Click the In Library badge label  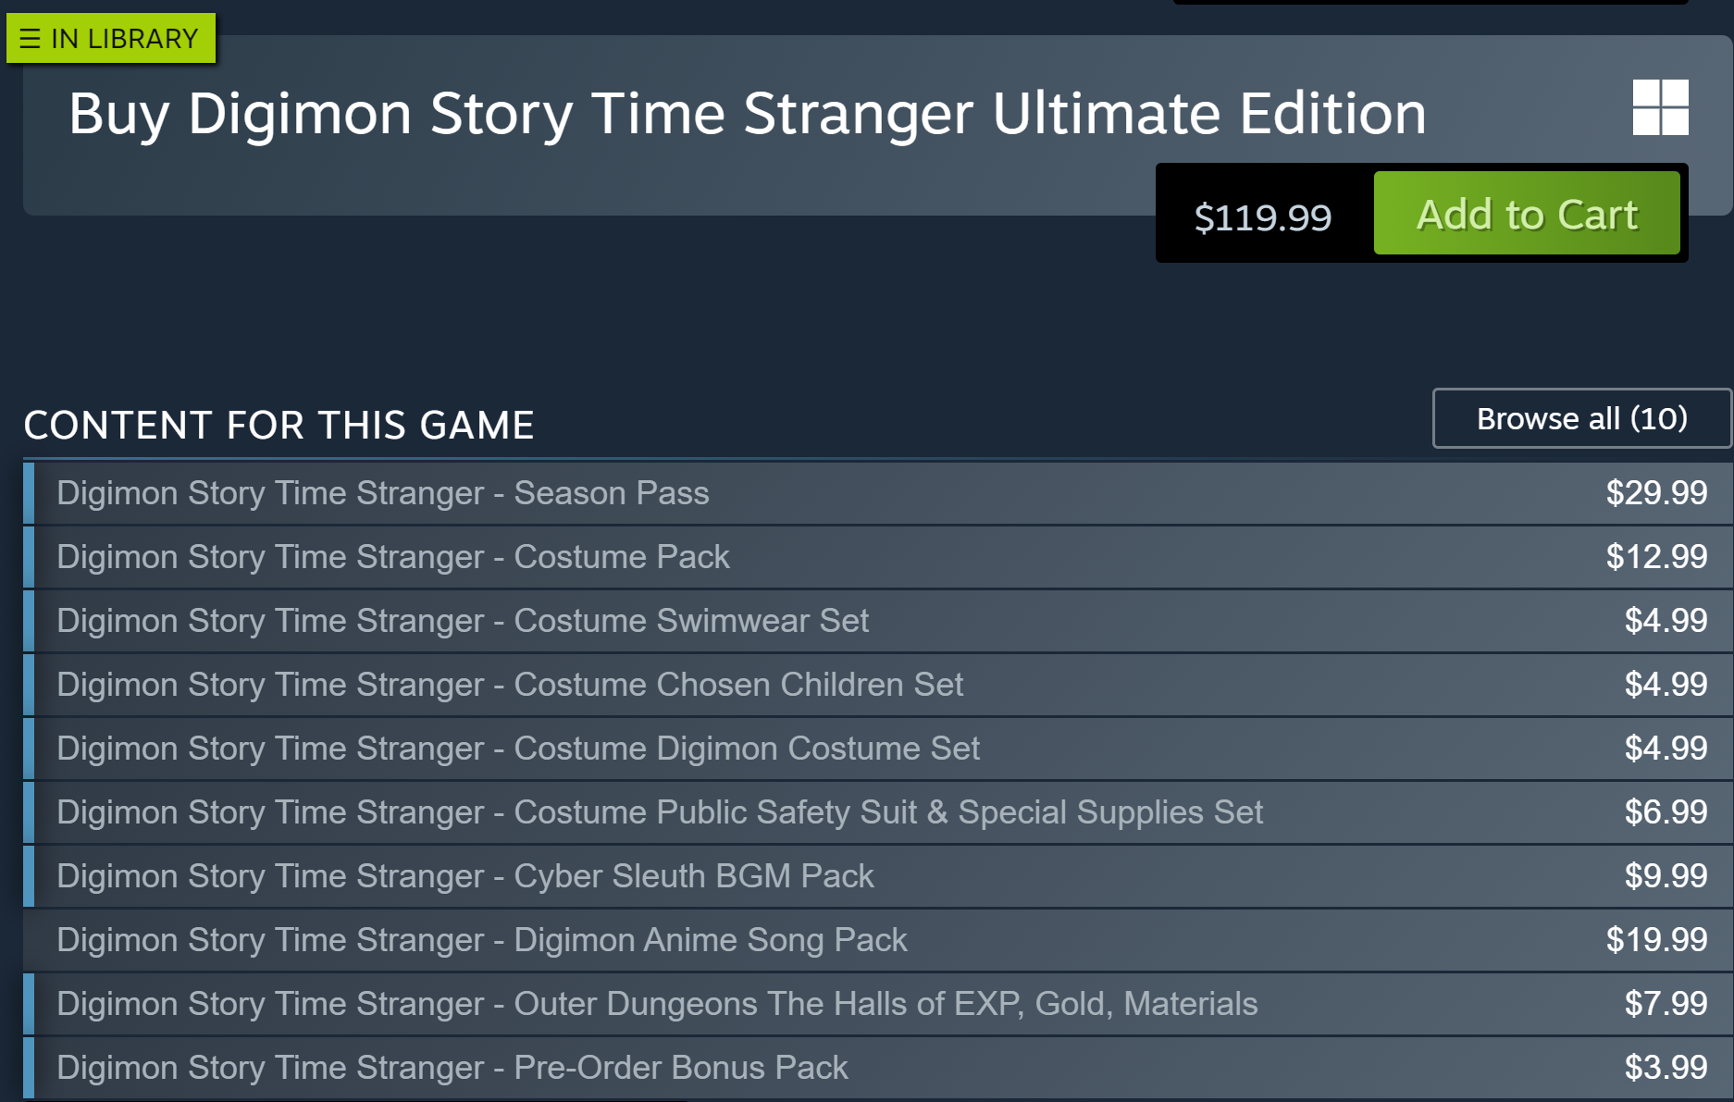125,39
